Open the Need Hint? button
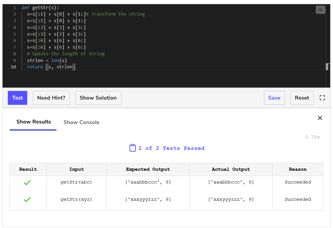333x228 pixels. pyautogui.click(x=51, y=98)
